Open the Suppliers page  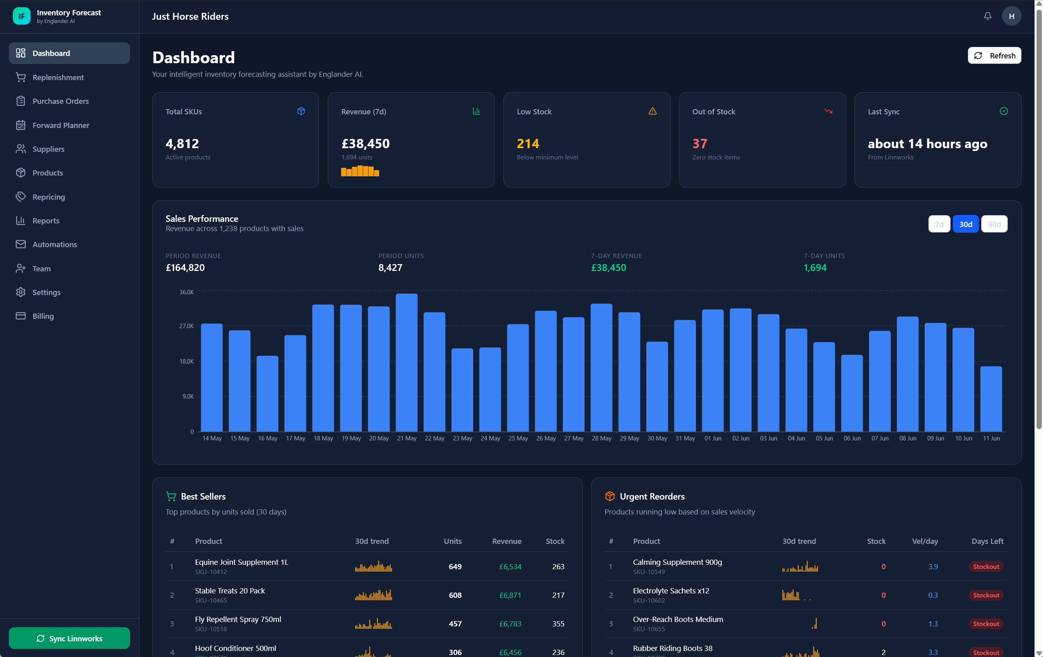point(69,149)
